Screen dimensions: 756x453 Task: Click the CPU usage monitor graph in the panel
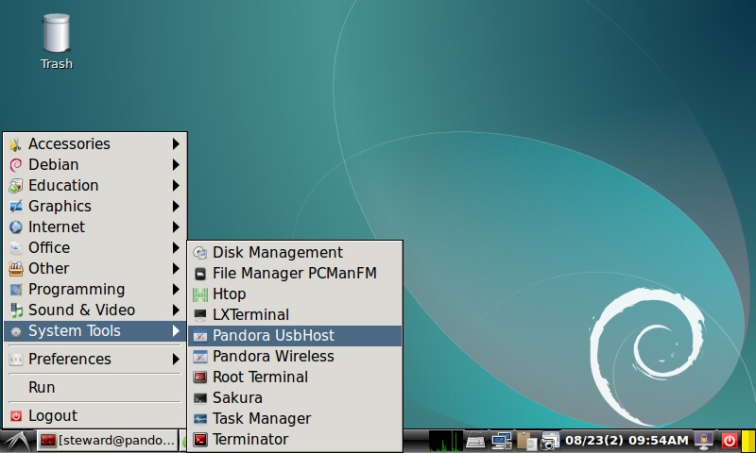tap(446, 441)
